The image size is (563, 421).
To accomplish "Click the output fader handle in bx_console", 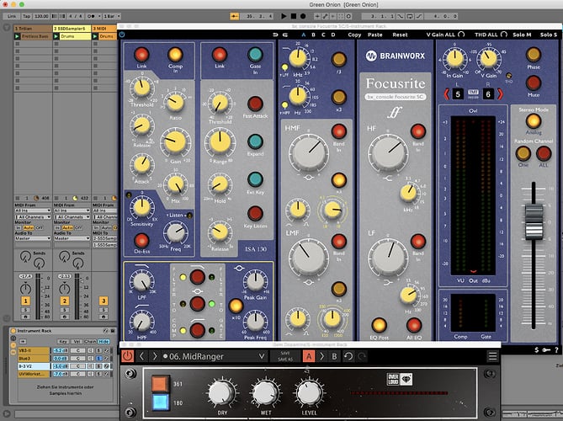I will (534, 221).
